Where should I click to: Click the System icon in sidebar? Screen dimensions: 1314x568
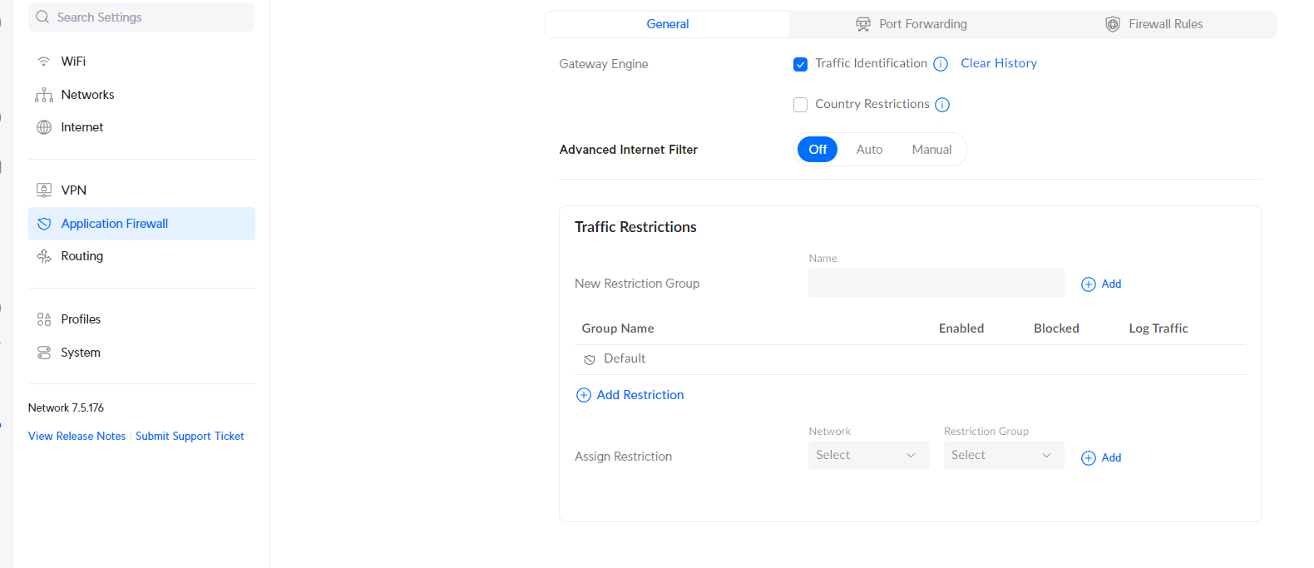pyautogui.click(x=44, y=353)
